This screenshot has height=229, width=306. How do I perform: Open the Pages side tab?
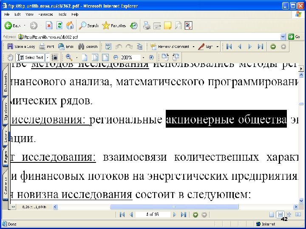click(5, 157)
